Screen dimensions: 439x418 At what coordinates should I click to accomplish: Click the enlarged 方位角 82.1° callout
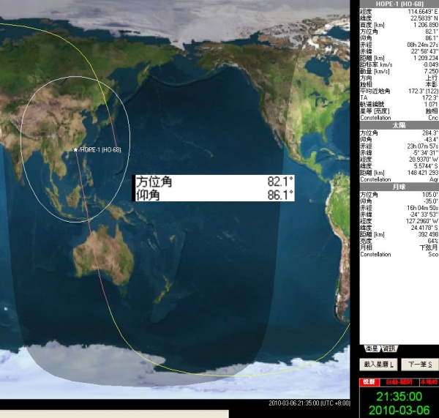[x=214, y=182]
